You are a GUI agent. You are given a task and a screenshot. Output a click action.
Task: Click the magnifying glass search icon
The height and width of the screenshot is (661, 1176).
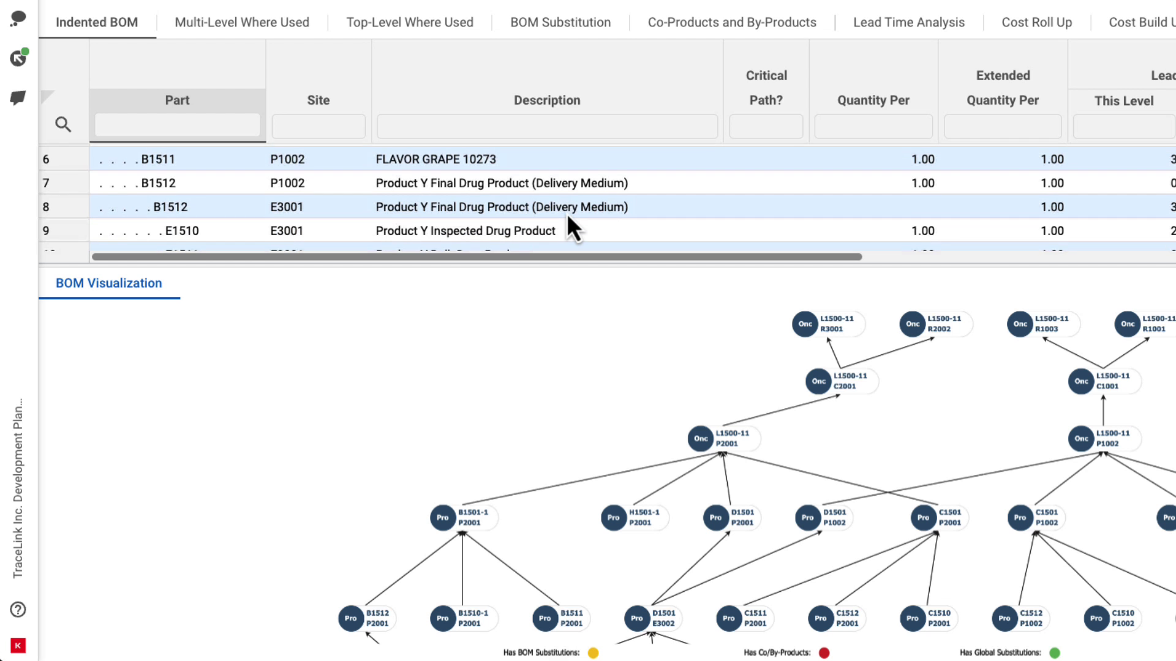point(63,125)
